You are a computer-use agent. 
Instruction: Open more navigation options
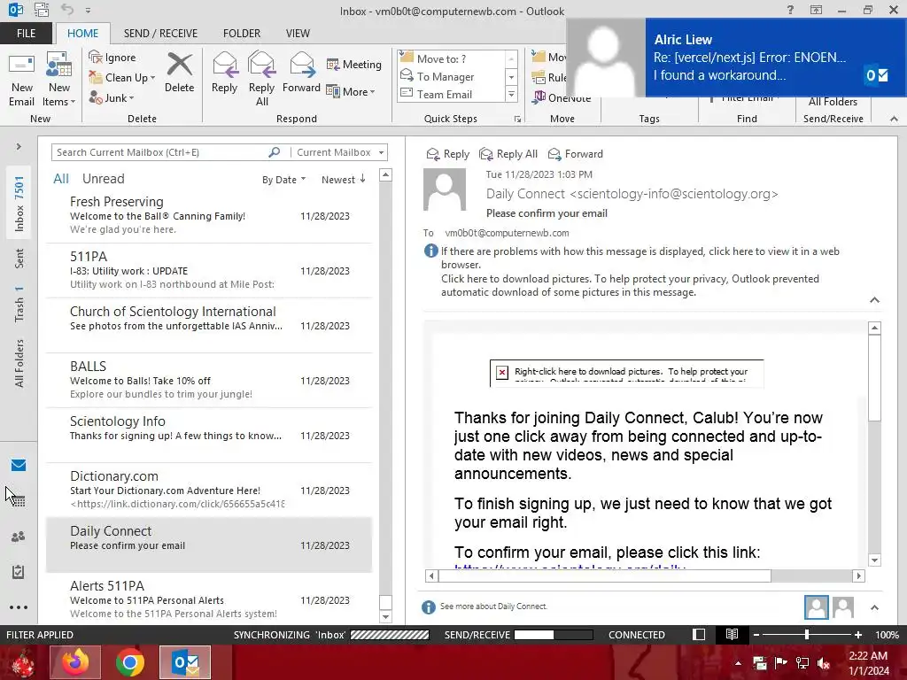pos(19,607)
